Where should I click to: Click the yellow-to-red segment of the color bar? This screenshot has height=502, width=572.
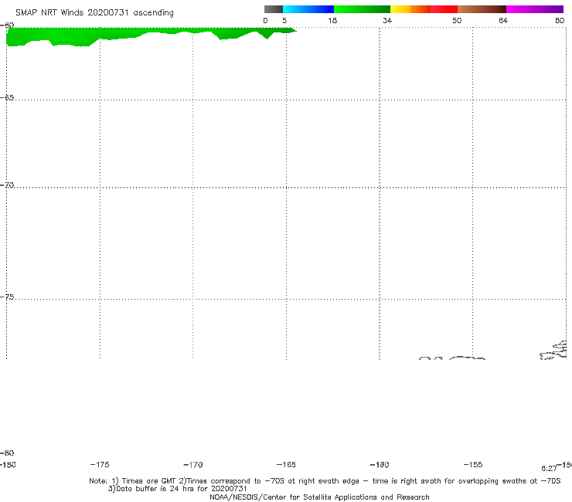point(424,9)
